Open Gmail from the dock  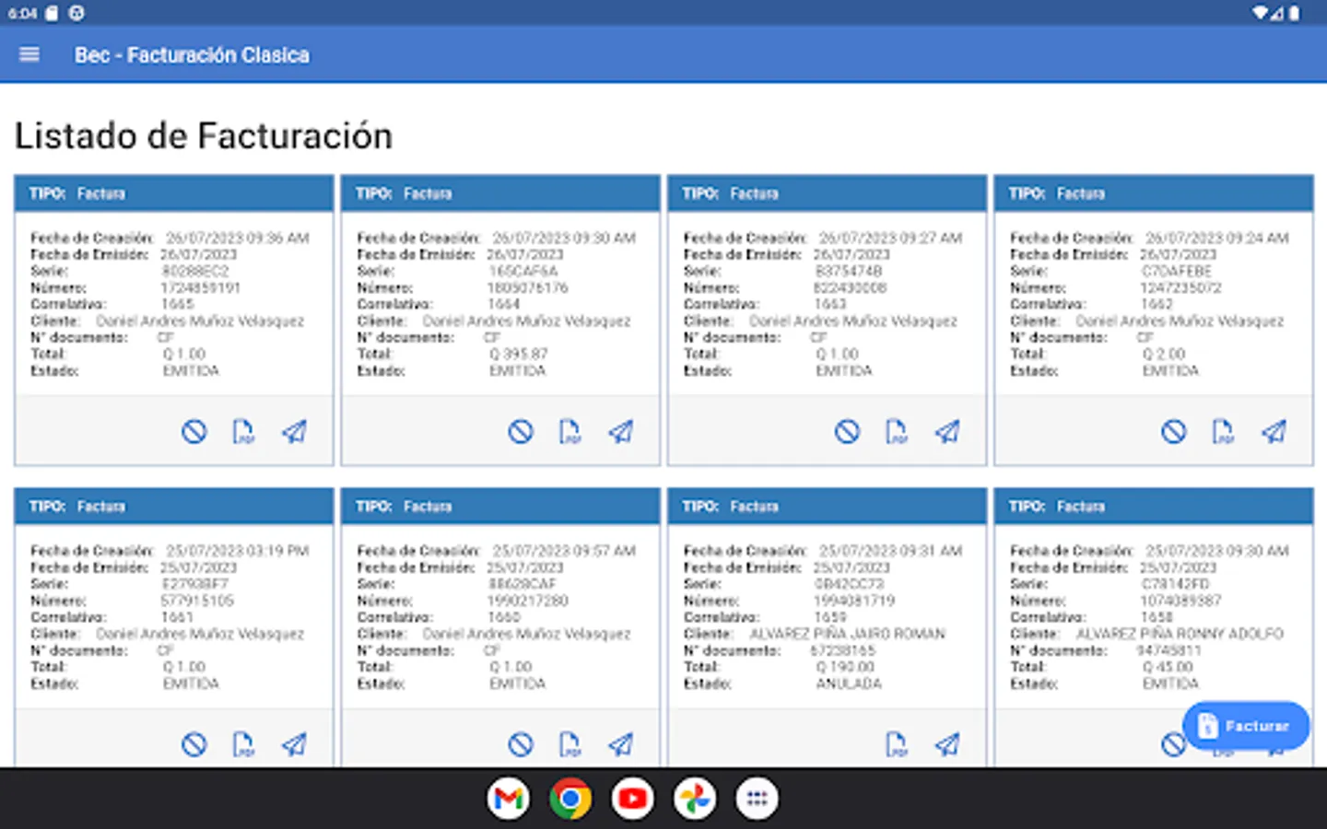click(x=508, y=799)
